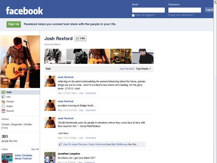Select the Info sidebar item

click(20, 97)
